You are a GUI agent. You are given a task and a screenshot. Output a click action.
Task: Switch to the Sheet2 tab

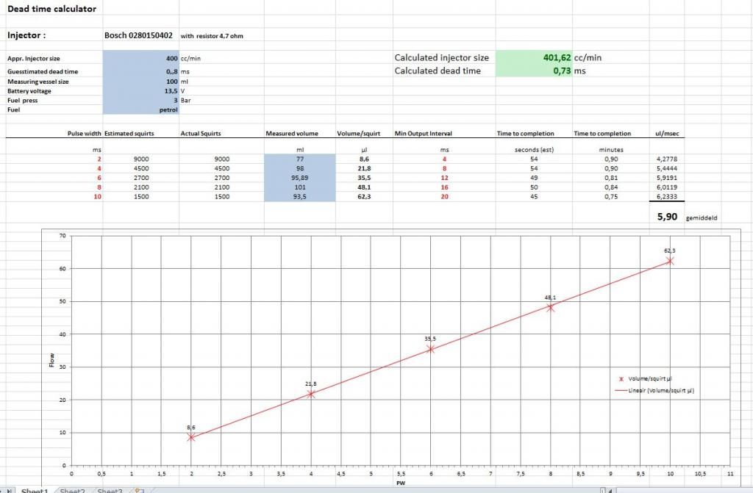(72, 490)
